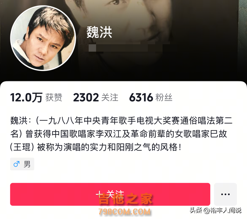This screenshot has height=219, width=247.
Task: Tap the circular profile avatar photo
Action: [x=43, y=38]
